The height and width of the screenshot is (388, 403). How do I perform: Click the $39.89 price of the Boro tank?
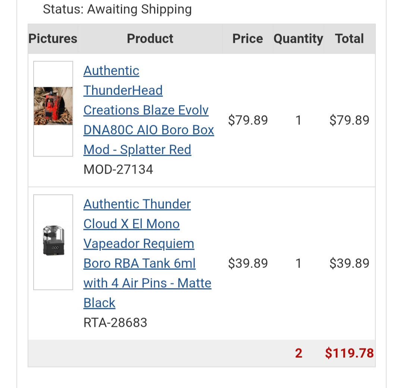point(248,263)
